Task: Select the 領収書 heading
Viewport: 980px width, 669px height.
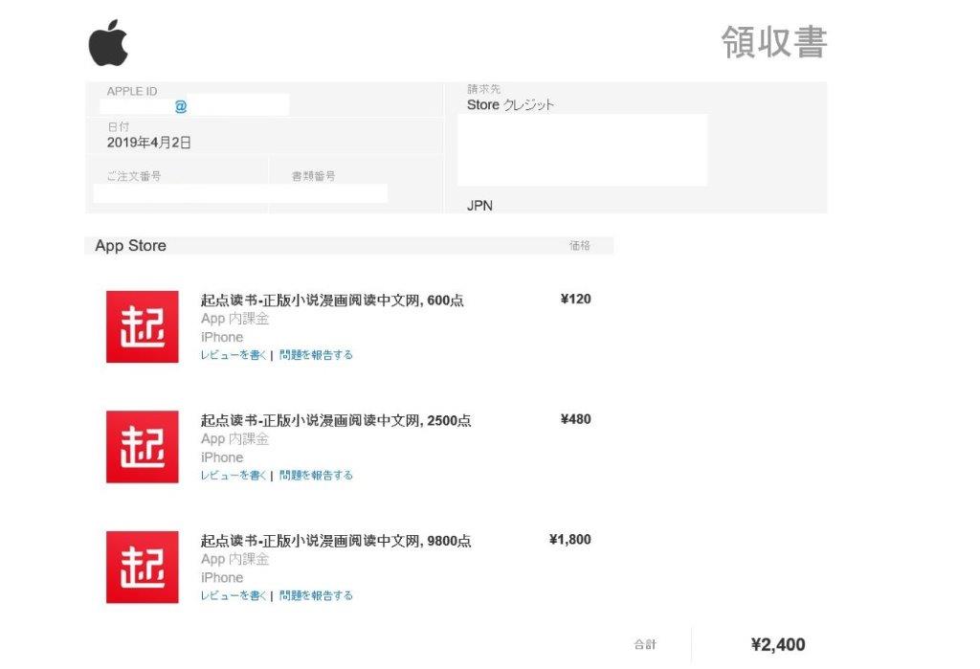Action: click(x=773, y=42)
